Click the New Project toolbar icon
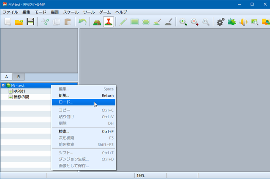This screenshot has width=270, height=179. pyautogui.click(x=8, y=22)
